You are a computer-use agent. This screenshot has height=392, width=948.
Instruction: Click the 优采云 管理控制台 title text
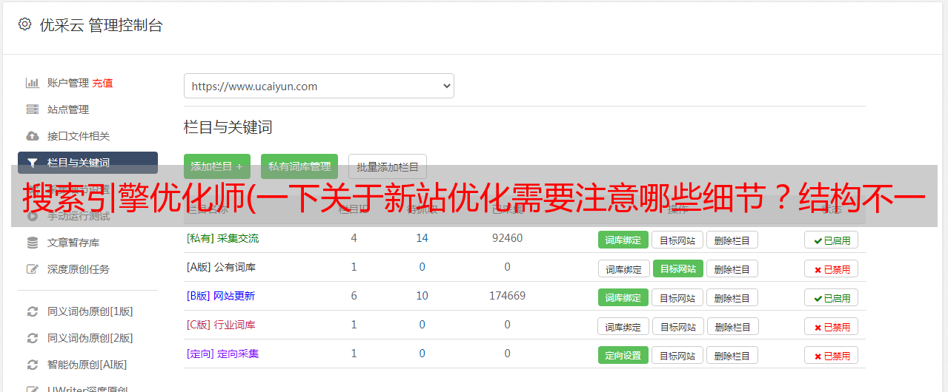(x=101, y=25)
